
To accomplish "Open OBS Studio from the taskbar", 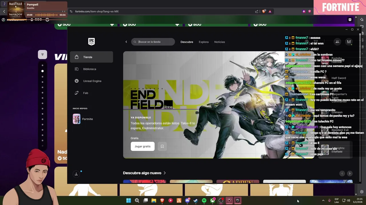I will (221, 200).
